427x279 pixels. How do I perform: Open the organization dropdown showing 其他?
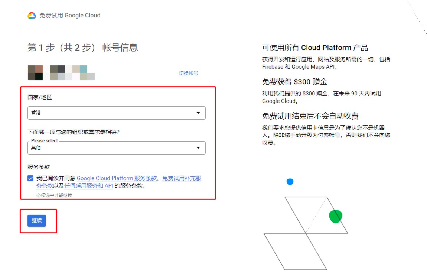point(117,148)
